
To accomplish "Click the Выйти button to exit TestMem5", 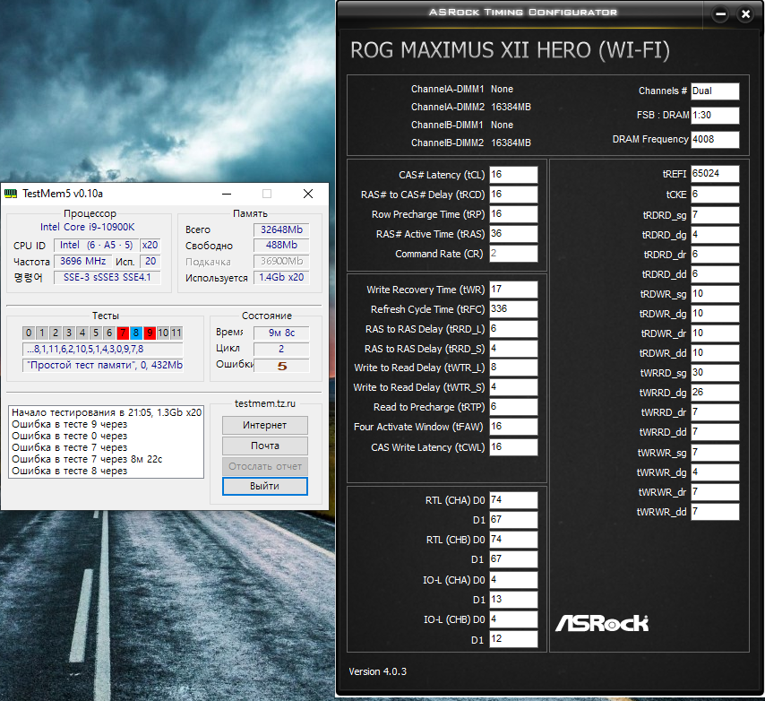I will pos(265,486).
